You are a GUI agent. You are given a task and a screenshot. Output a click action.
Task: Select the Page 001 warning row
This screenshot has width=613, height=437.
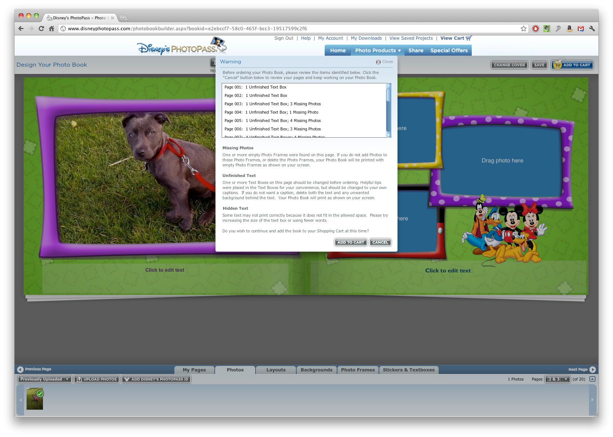304,87
